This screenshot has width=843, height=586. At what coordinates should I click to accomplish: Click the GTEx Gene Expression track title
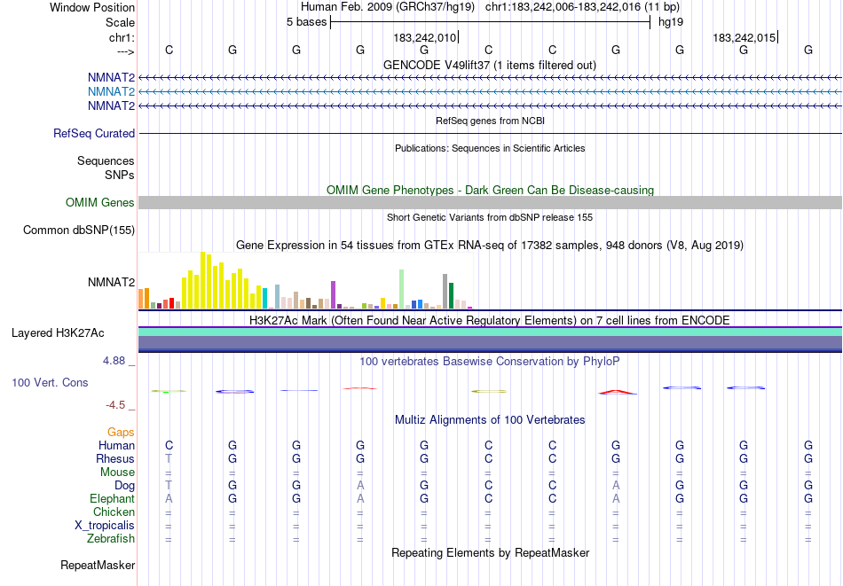click(490, 246)
